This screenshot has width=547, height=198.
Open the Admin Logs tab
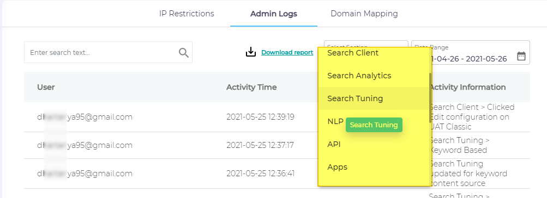point(274,14)
